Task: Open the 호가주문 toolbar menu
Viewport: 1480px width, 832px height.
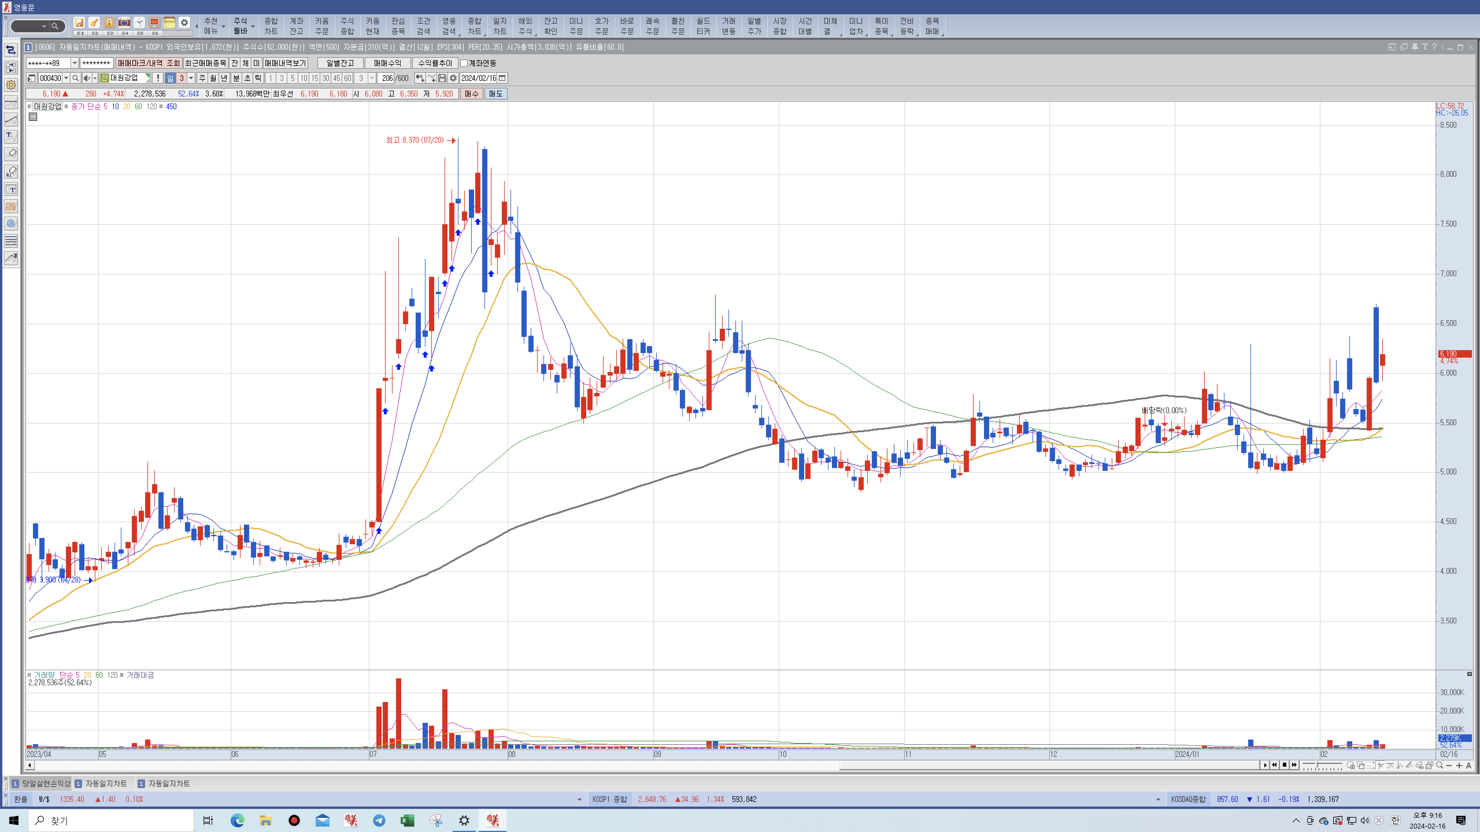Action: click(602, 26)
